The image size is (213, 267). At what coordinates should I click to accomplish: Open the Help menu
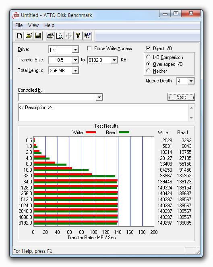click(x=49, y=25)
